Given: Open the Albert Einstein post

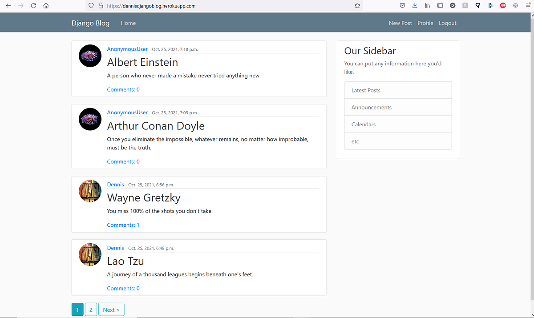Looking at the screenshot, I should point(142,62).
